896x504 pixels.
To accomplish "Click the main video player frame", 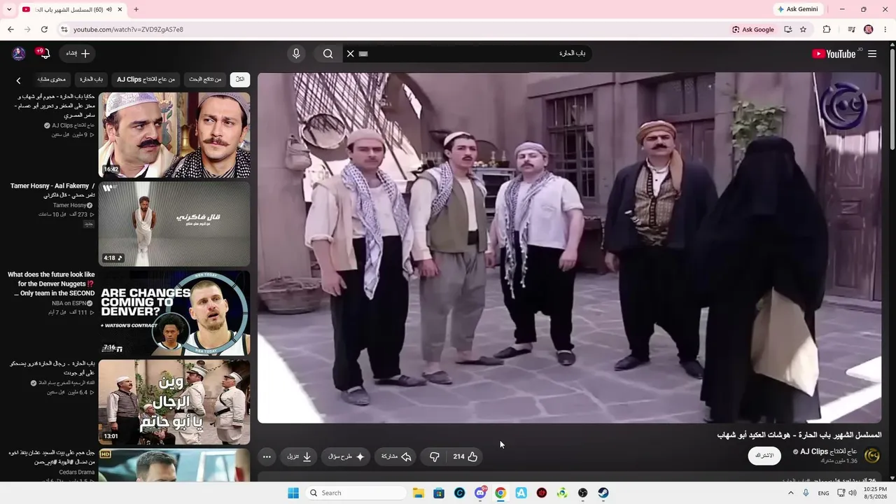I will (x=570, y=248).
